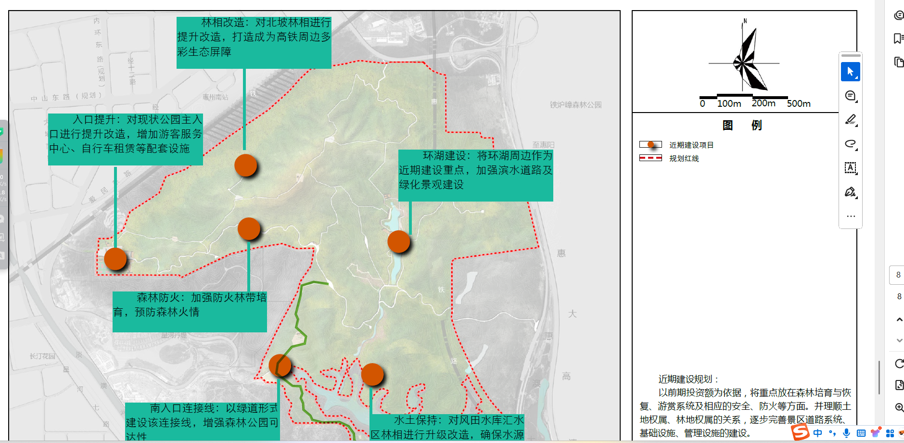The image size is (904, 443).
Task: Toggle Sogou Chinese/English input mode
Action: [817, 433]
